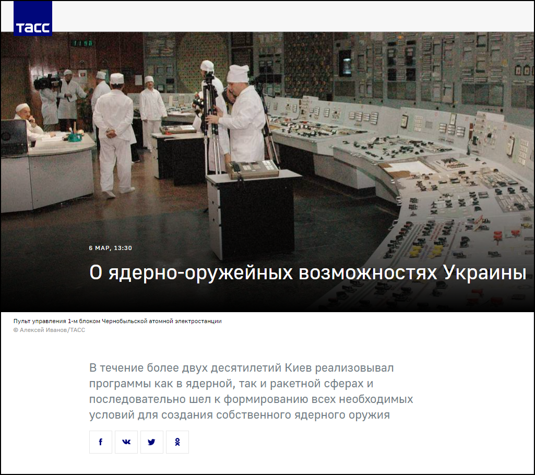Click the date stamp 6 МАР, 13:30
This screenshot has width=535, height=475.
point(111,248)
